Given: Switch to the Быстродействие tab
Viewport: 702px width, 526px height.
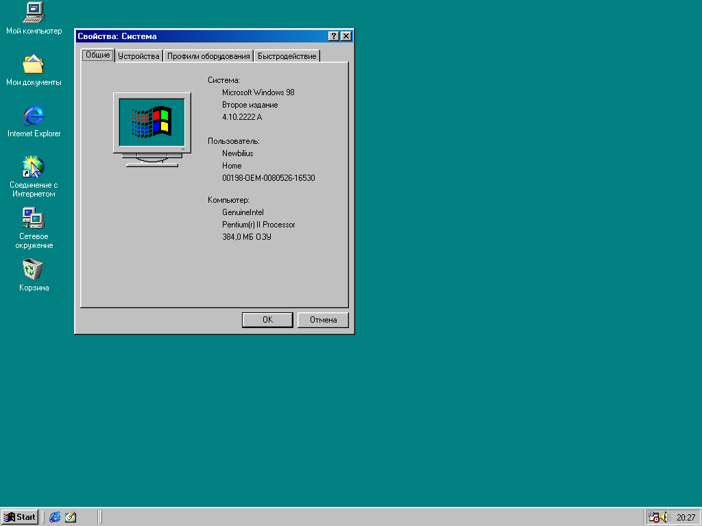Looking at the screenshot, I should (x=287, y=56).
